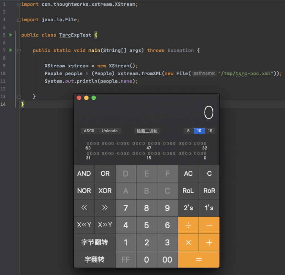Select hexadecimal base 16
This screenshot has width=285, height=275.
coord(210,131)
